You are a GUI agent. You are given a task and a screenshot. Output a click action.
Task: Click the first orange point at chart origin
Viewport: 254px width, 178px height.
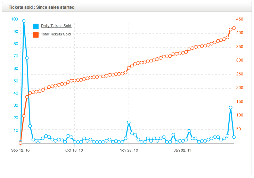point(21,143)
